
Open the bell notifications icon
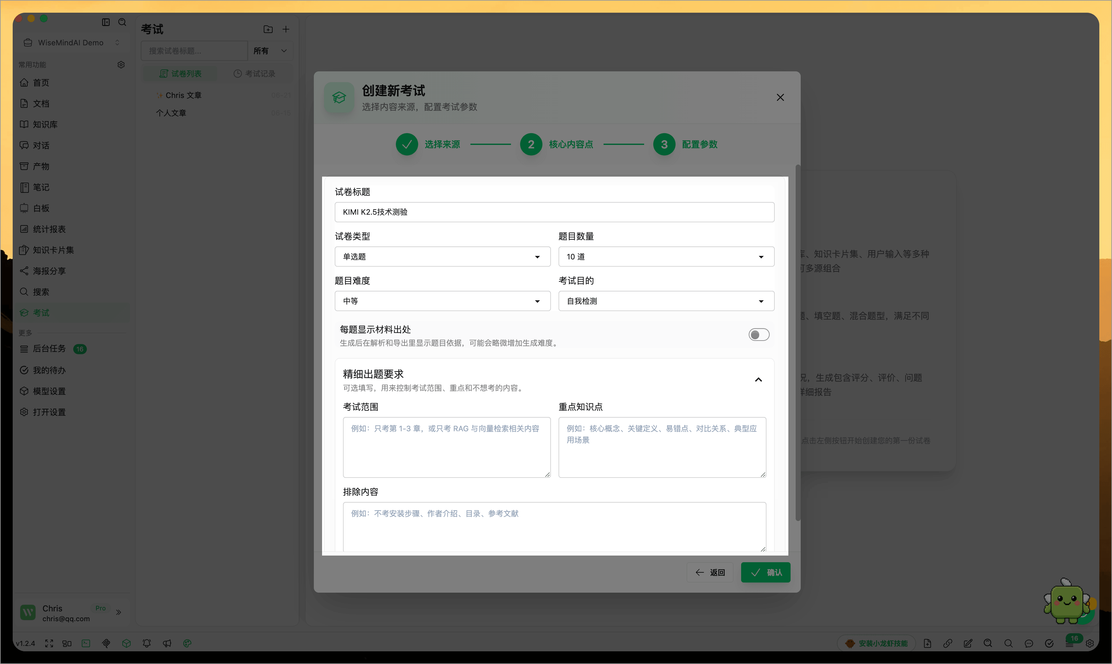click(147, 643)
